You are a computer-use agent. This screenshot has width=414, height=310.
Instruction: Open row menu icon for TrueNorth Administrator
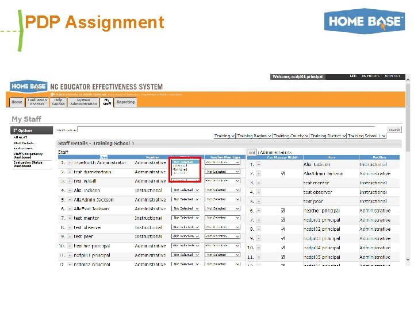[70, 163]
